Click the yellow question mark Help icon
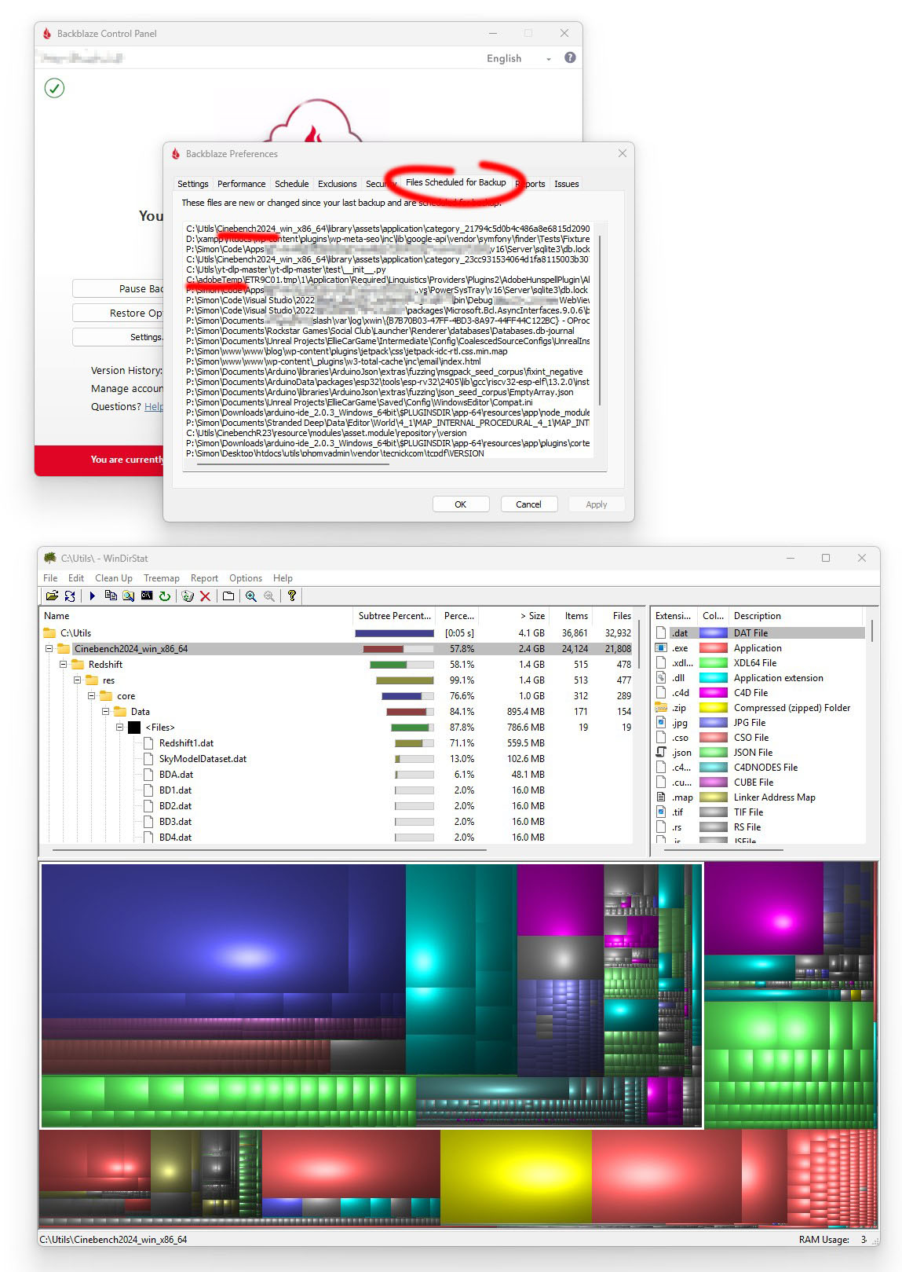Viewport: 902px width, 1272px height. pos(291,596)
